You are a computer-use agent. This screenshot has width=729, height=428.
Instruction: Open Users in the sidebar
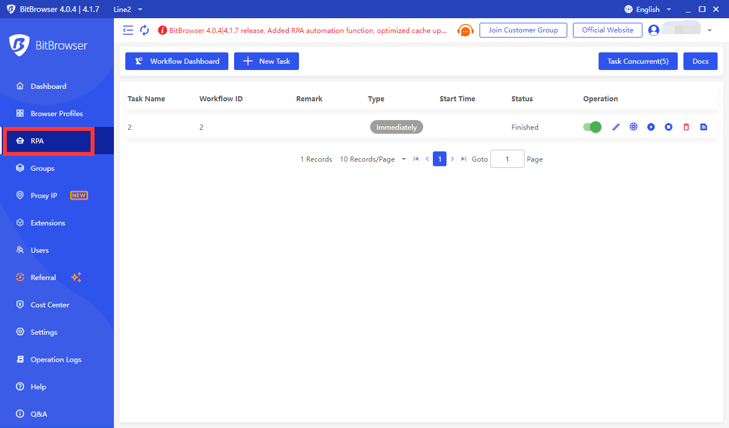(57, 250)
